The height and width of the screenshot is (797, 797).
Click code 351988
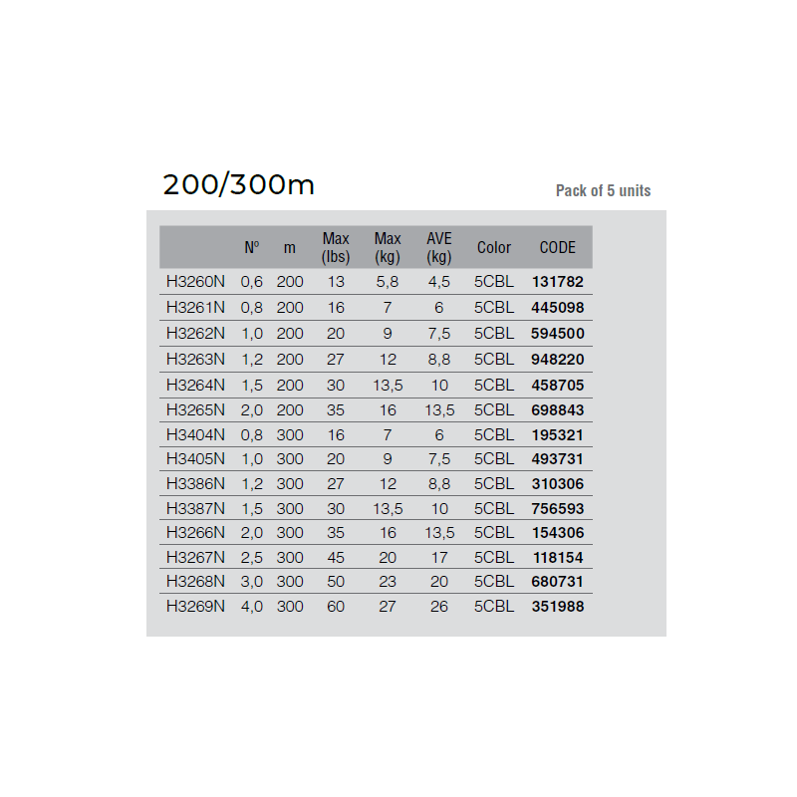pos(558,606)
